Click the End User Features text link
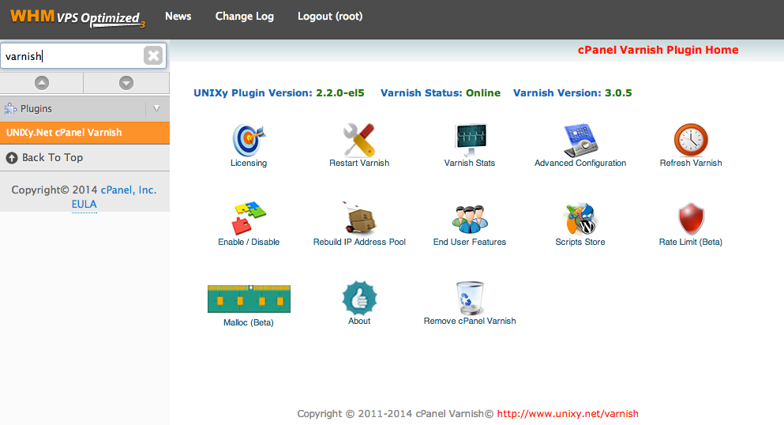Image resolution: width=784 pixels, height=425 pixels. click(x=470, y=242)
